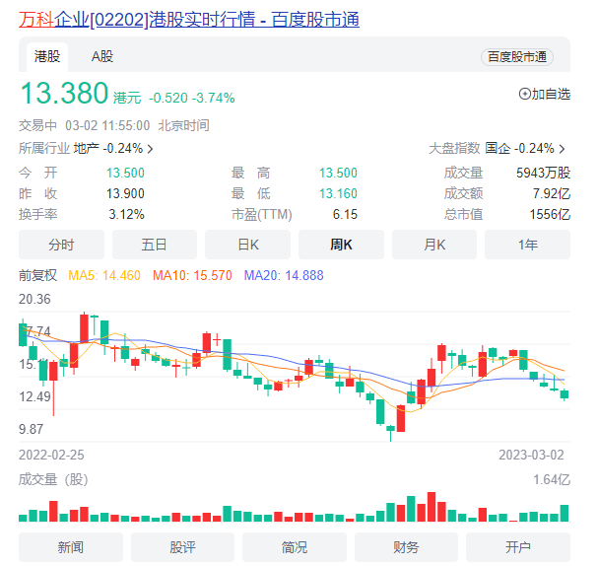Click the MA10: 15.570 indicator label
Image resolution: width=598 pixels, height=566 pixels.
(192, 275)
